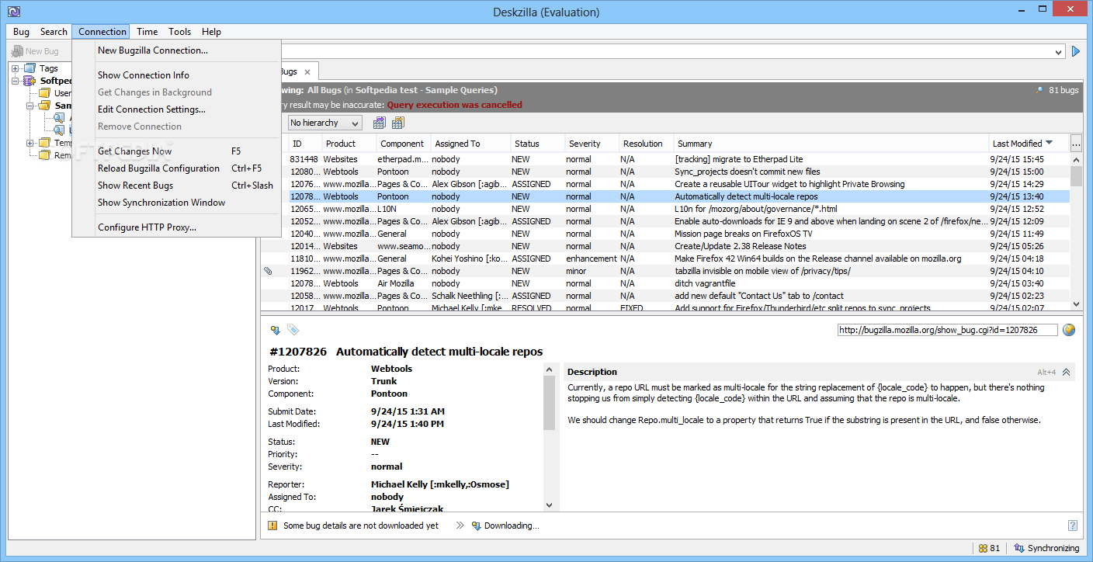This screenshot has width=1093, height=562.
Task: Open bug in browser via globe icon
Action: (1069, 330)
